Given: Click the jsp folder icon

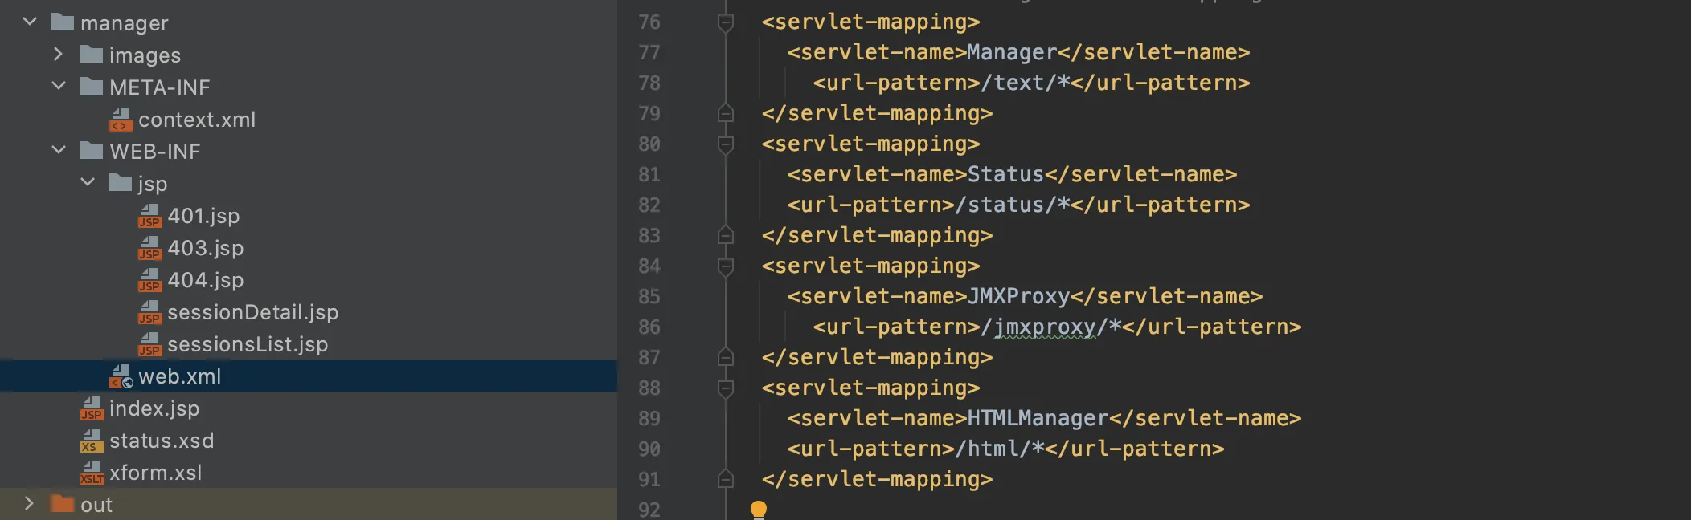Looking at the screenshot, I should [x=121, y=182].
